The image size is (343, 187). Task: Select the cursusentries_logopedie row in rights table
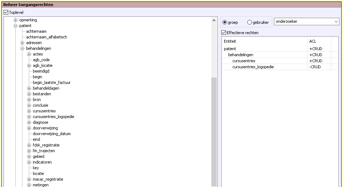(253, 67)
